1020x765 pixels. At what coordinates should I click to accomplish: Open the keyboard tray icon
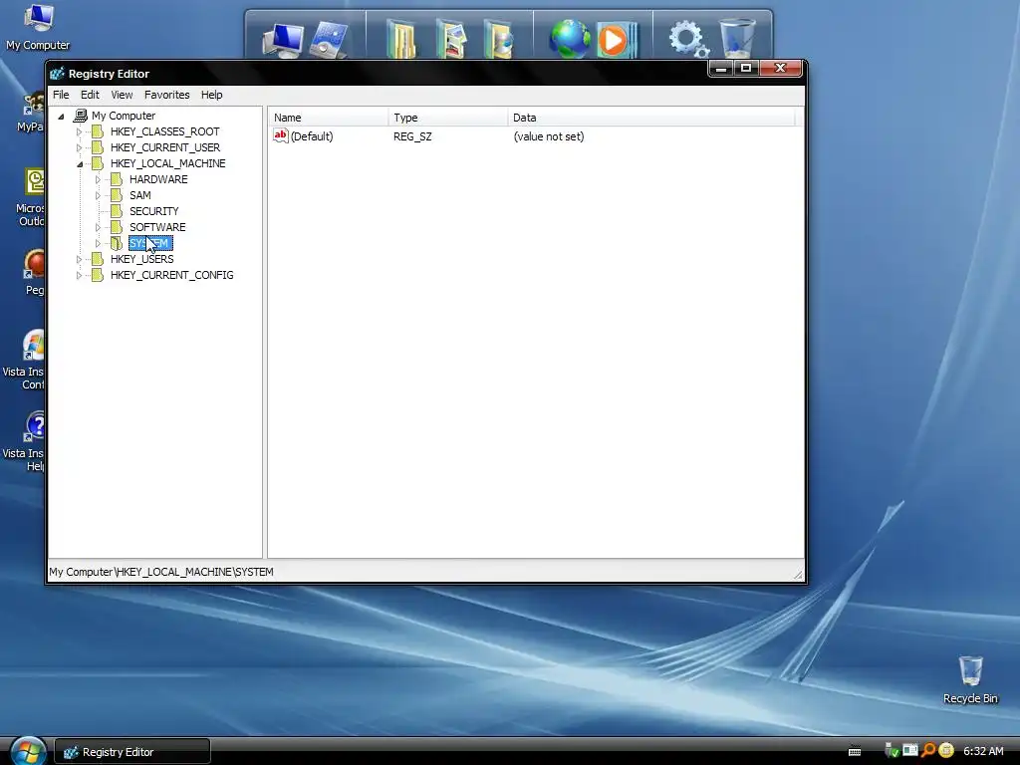coord(855,751)
